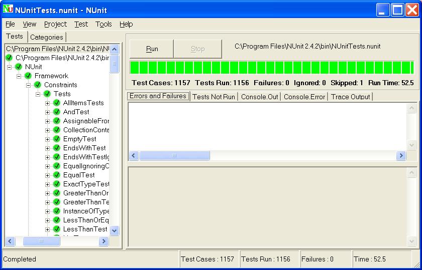Click green check icon beside ExactTypeTest
This screenshot has height=270, width=422.
click(56, 184)
